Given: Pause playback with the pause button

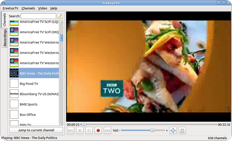Looking at the screenshot, I should point(80,131).
